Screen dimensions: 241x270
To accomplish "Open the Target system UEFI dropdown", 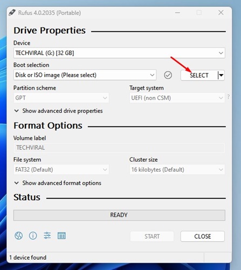I will click(177, 98).
